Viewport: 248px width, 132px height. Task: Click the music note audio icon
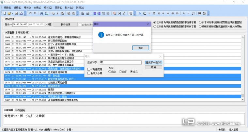[193, 13]
